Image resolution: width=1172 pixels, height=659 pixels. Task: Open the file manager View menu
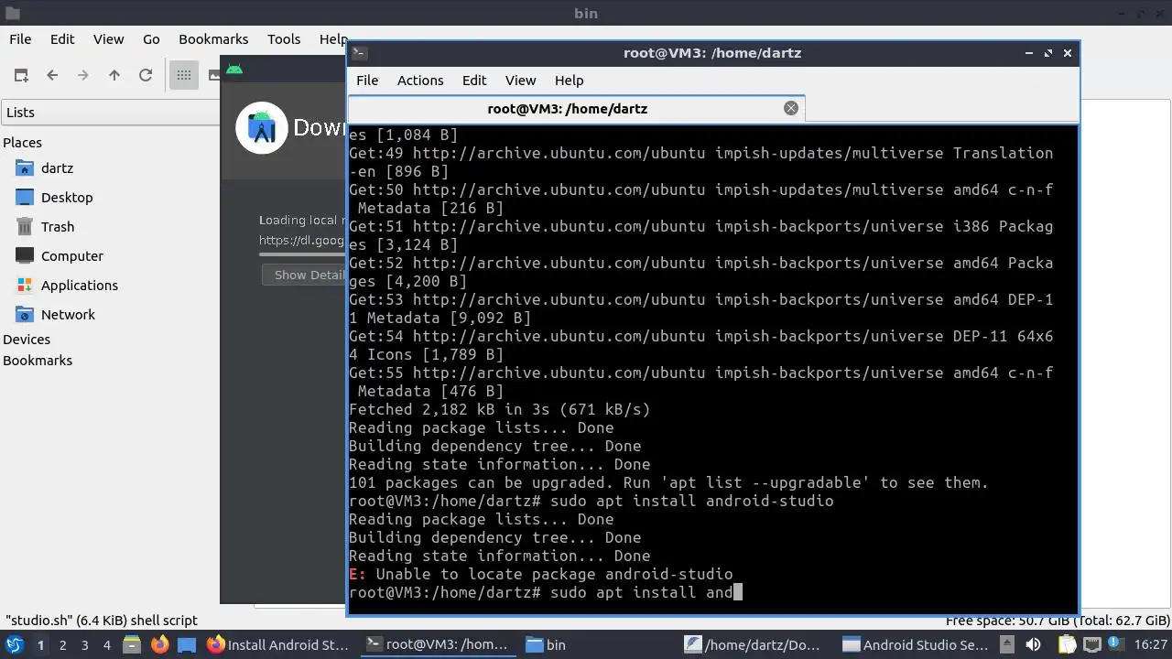coord(108,39)
